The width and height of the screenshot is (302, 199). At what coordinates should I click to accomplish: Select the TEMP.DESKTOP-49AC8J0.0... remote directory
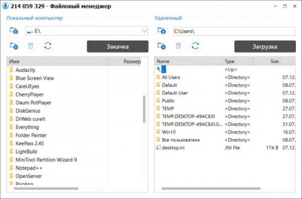pyautogui.click(x=189, y=124)
